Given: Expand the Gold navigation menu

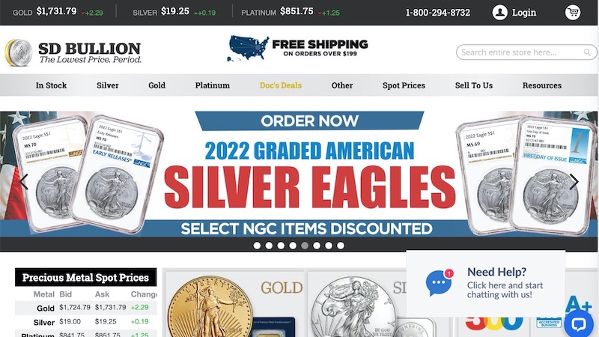Looking at the screenshot, I should pos(156,85).
